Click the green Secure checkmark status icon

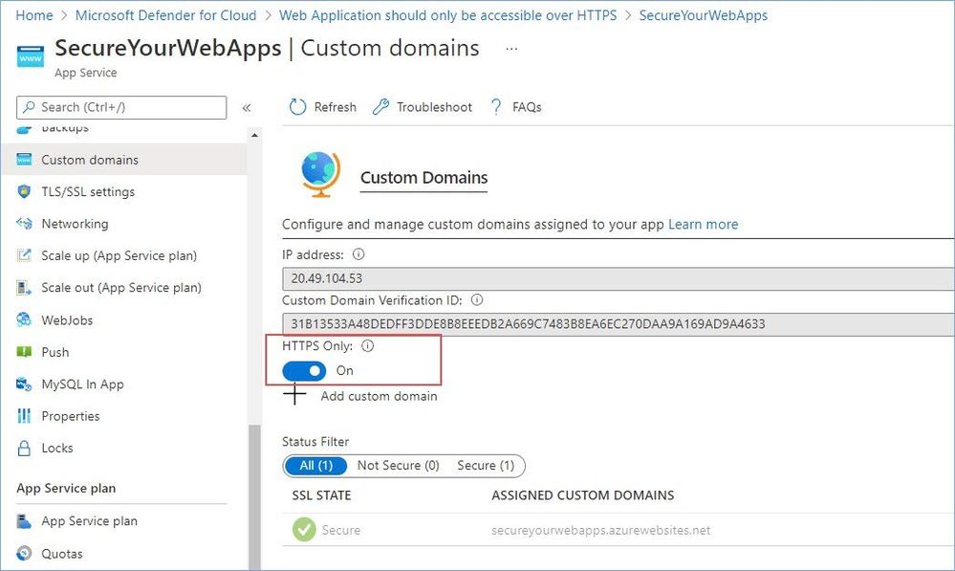tap(304, 530)
